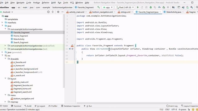Click the bottomnavigationview breadcrumb
198x111 pixels.
click(62, 7)
